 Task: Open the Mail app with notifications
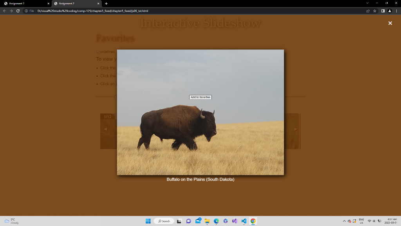coord(198,221)
